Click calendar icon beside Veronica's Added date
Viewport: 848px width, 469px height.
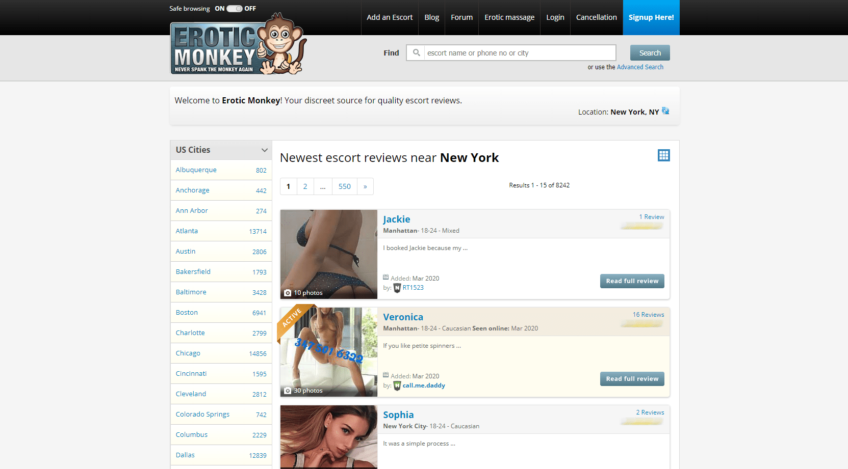pyautogui.click(x=386, y=375)
